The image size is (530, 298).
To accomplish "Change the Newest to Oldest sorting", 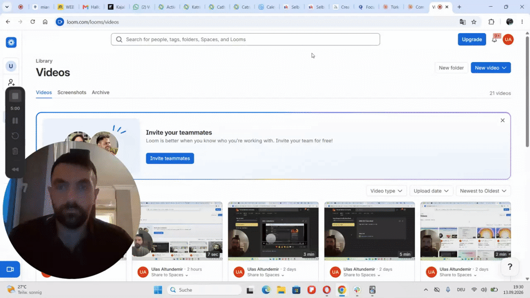I will [483, 191].
